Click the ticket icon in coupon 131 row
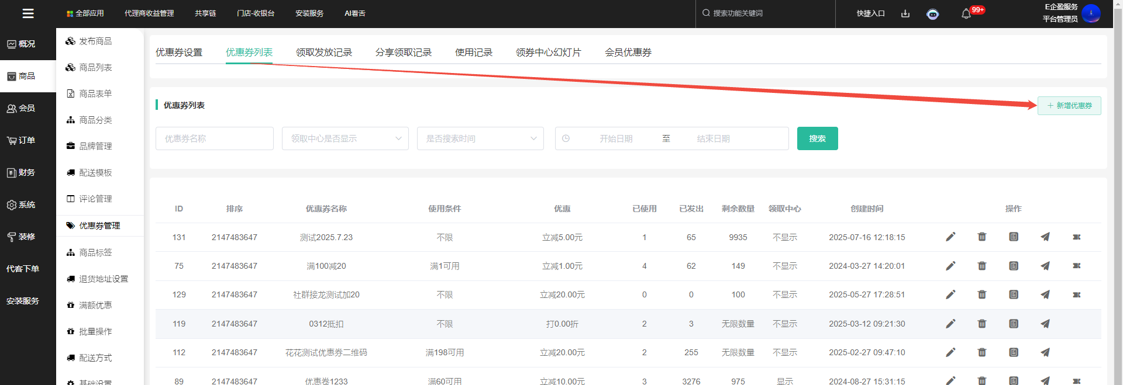The image size is (1123, 385). point(1076,237)
